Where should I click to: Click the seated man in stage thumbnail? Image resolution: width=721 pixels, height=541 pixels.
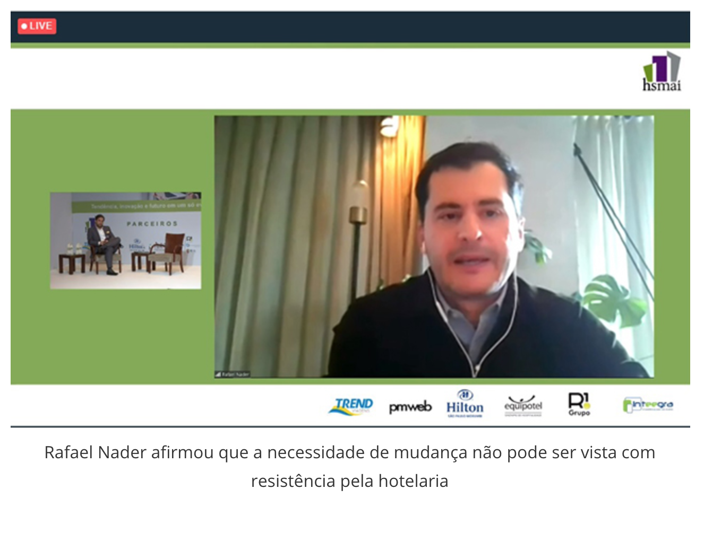point(103,243)
